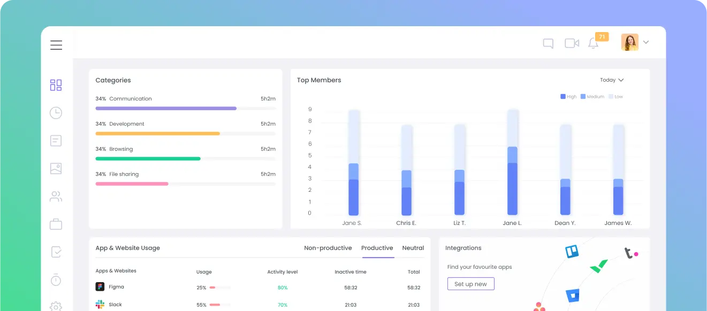
Task: Select the stopwatch timer icon in sidebar
Action: pyautogui.click(x=56, y=279)
